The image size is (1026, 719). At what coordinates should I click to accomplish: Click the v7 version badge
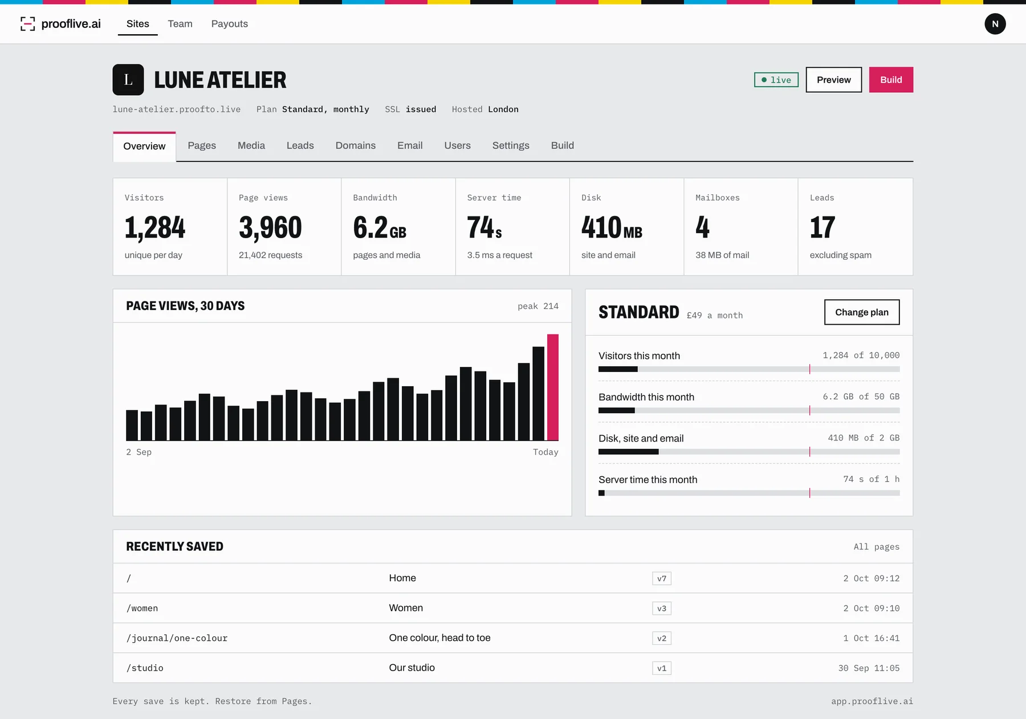(662, 578)
